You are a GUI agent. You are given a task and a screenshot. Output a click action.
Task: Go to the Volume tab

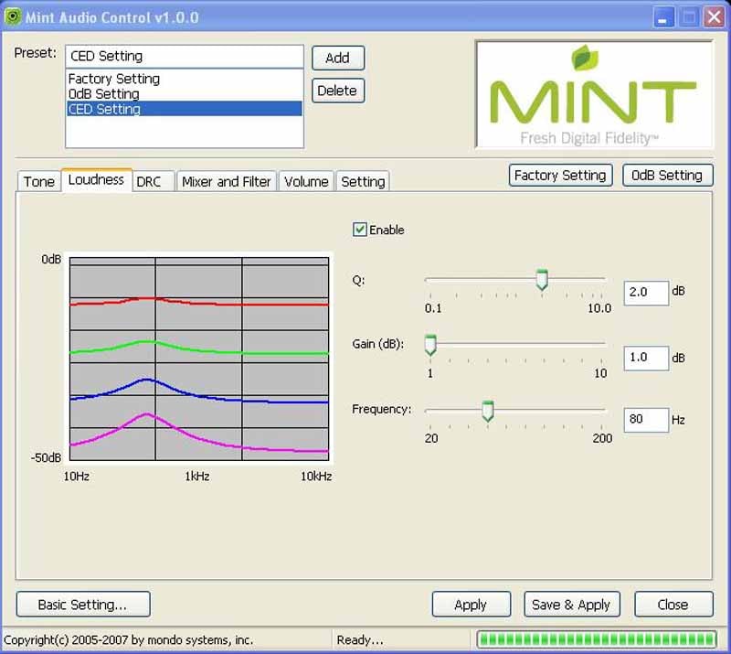click(x=306, y=181)
